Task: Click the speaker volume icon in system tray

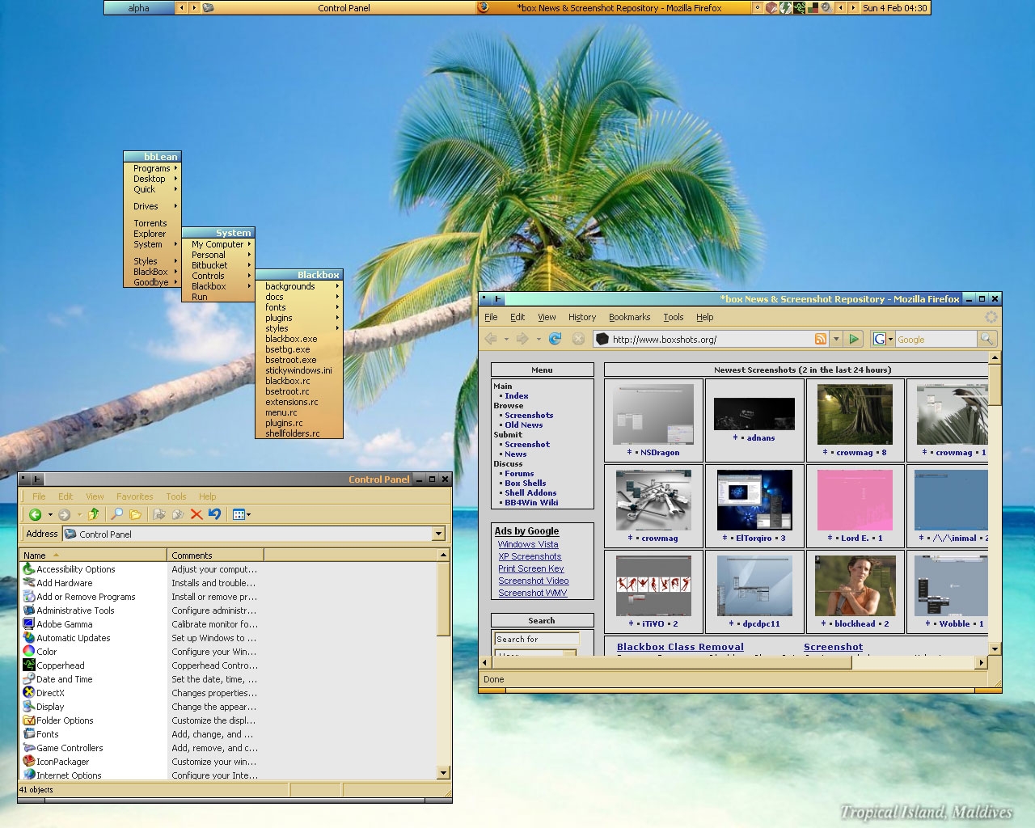Action: pyautogui.click(x=826, y=7)
